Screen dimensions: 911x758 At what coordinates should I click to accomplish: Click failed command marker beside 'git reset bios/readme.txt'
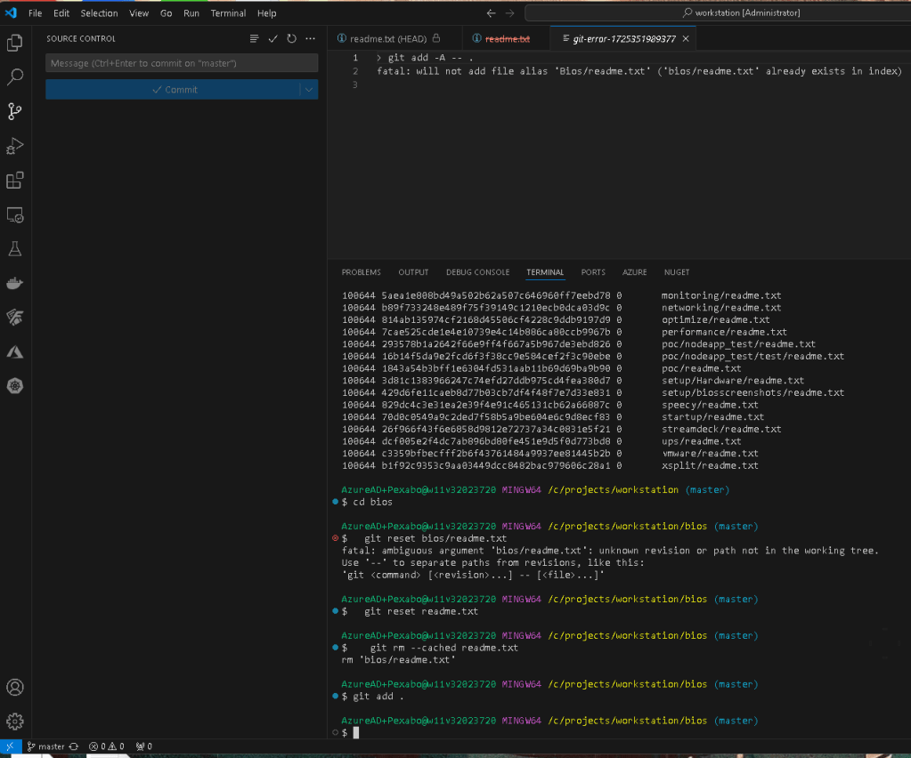click(335, 538)
